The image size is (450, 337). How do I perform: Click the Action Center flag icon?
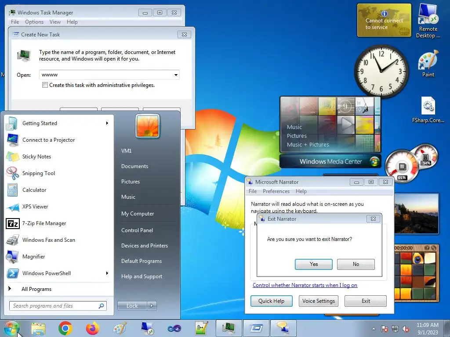(385, 329)
